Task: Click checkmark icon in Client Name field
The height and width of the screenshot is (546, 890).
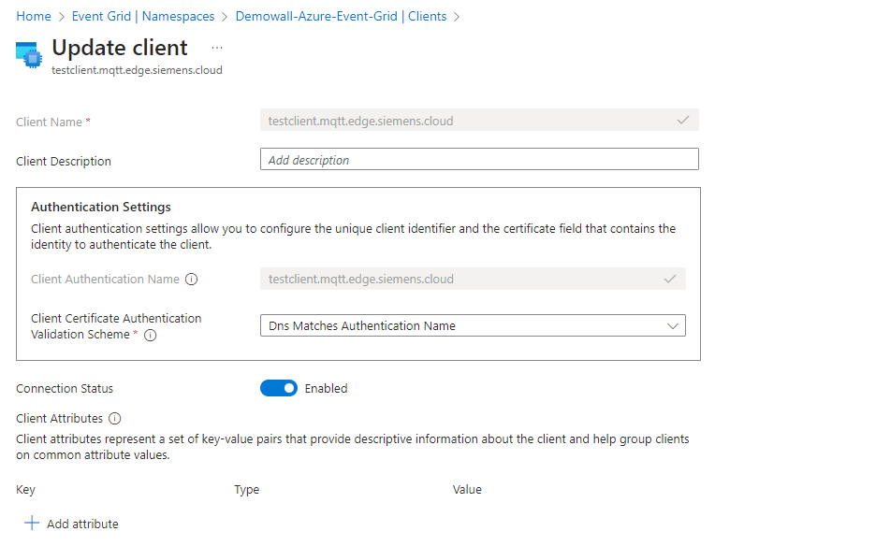Action: 683,121
